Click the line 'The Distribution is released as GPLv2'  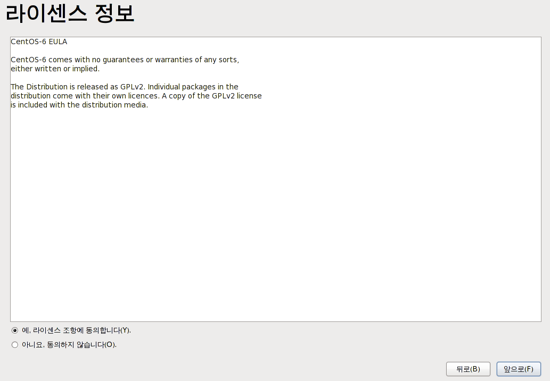click(125, 87)
